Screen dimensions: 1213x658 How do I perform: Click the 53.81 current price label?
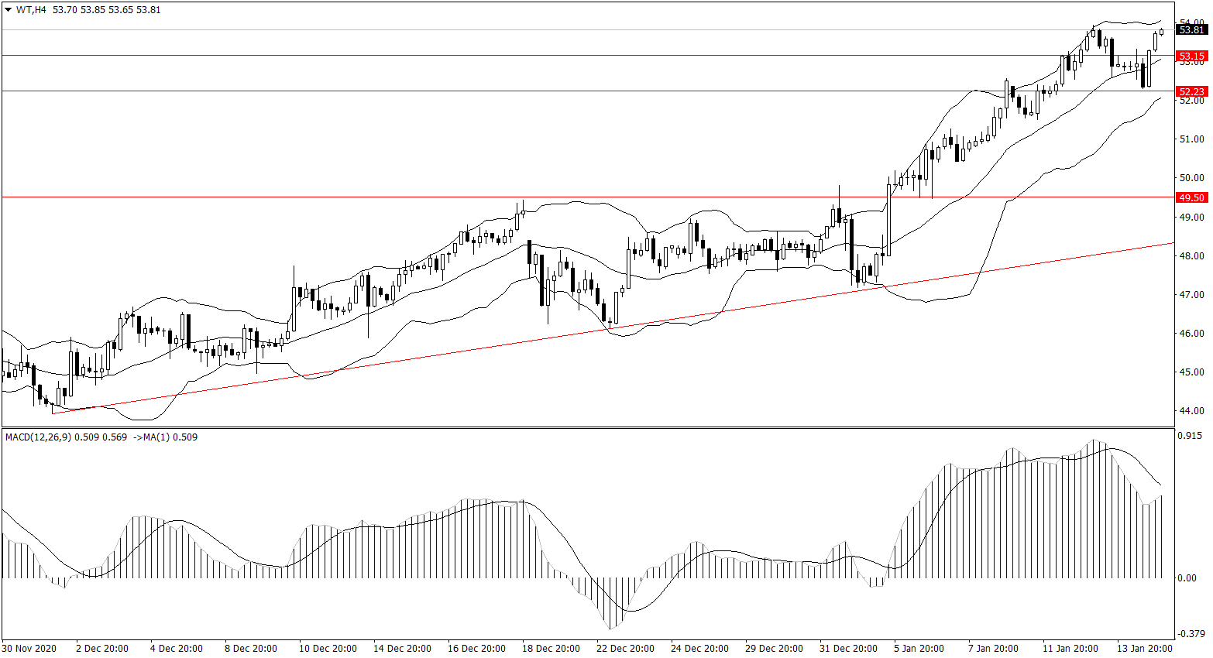coord(1191,30)
